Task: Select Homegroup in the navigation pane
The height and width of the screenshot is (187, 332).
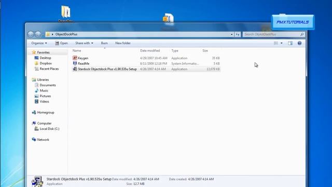Action: [46, 113]
